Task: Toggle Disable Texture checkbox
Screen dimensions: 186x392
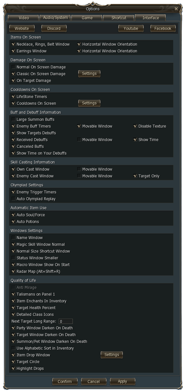Action: click(x=135, y=126)
